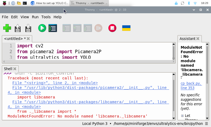
Task: Click the Assistant panel scrollbar up arrow
Action: click(207, 44)
